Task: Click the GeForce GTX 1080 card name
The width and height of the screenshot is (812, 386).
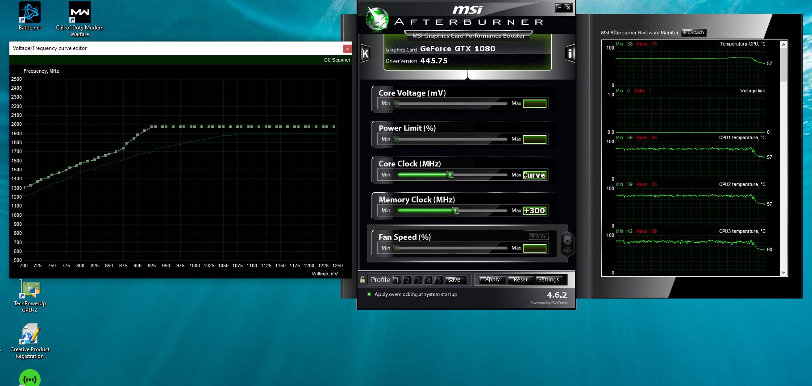Action: pos(458,49)
